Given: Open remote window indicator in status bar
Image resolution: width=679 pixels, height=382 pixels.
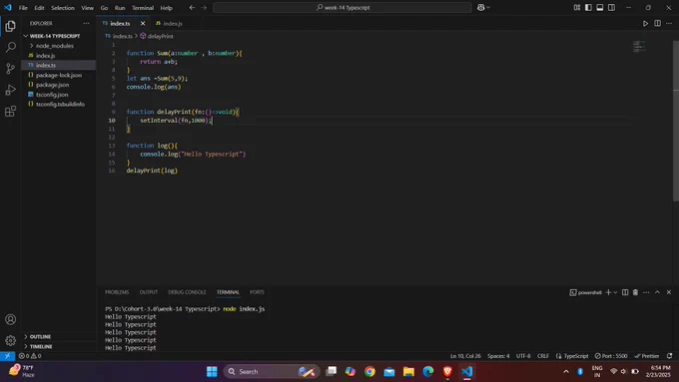Looking at the screenshot, I should pyautogui.click(x=7, y=356).
